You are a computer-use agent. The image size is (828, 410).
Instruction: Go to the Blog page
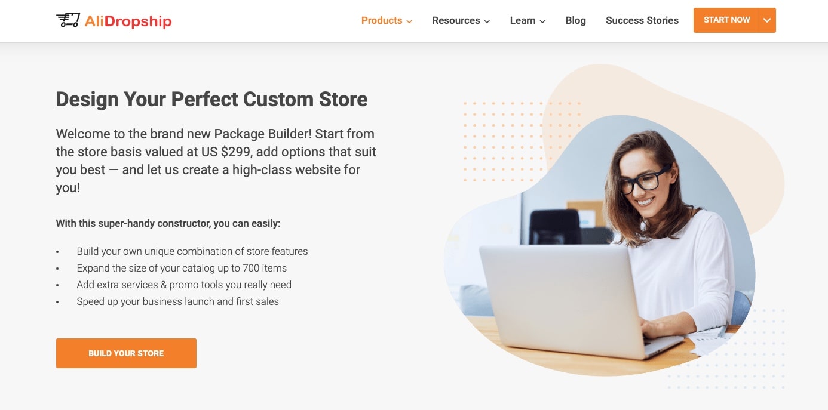coord(575,20)
